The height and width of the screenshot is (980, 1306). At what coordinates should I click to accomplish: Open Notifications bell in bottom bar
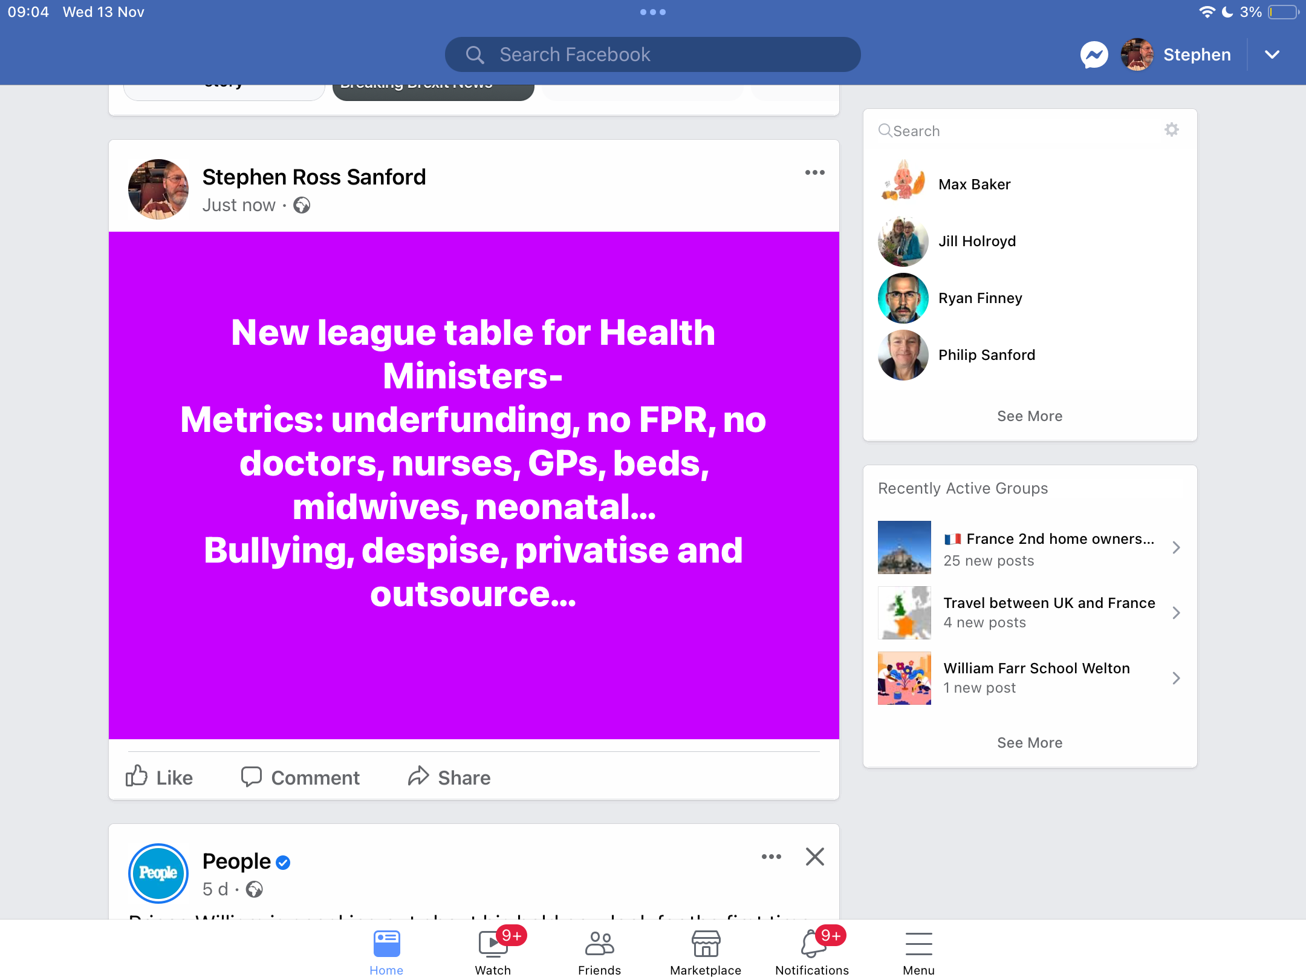tap(812, 952)
